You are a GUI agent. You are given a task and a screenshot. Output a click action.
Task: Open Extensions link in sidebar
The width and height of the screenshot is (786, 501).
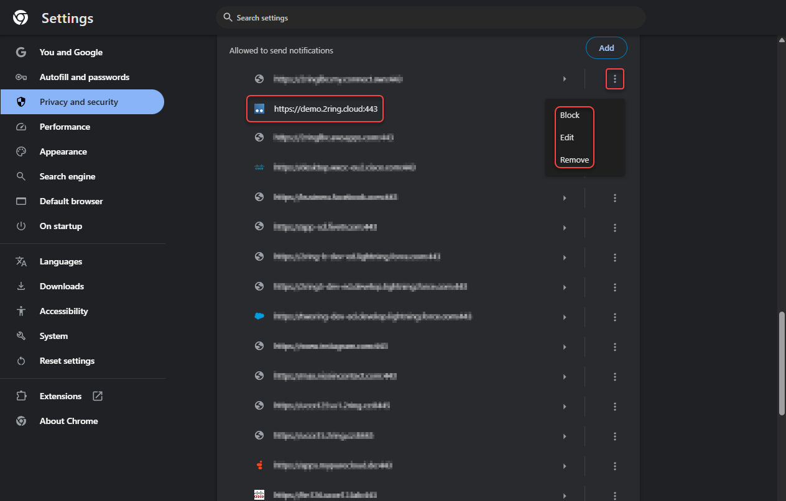pyautogui.click(x=82, y=396)
